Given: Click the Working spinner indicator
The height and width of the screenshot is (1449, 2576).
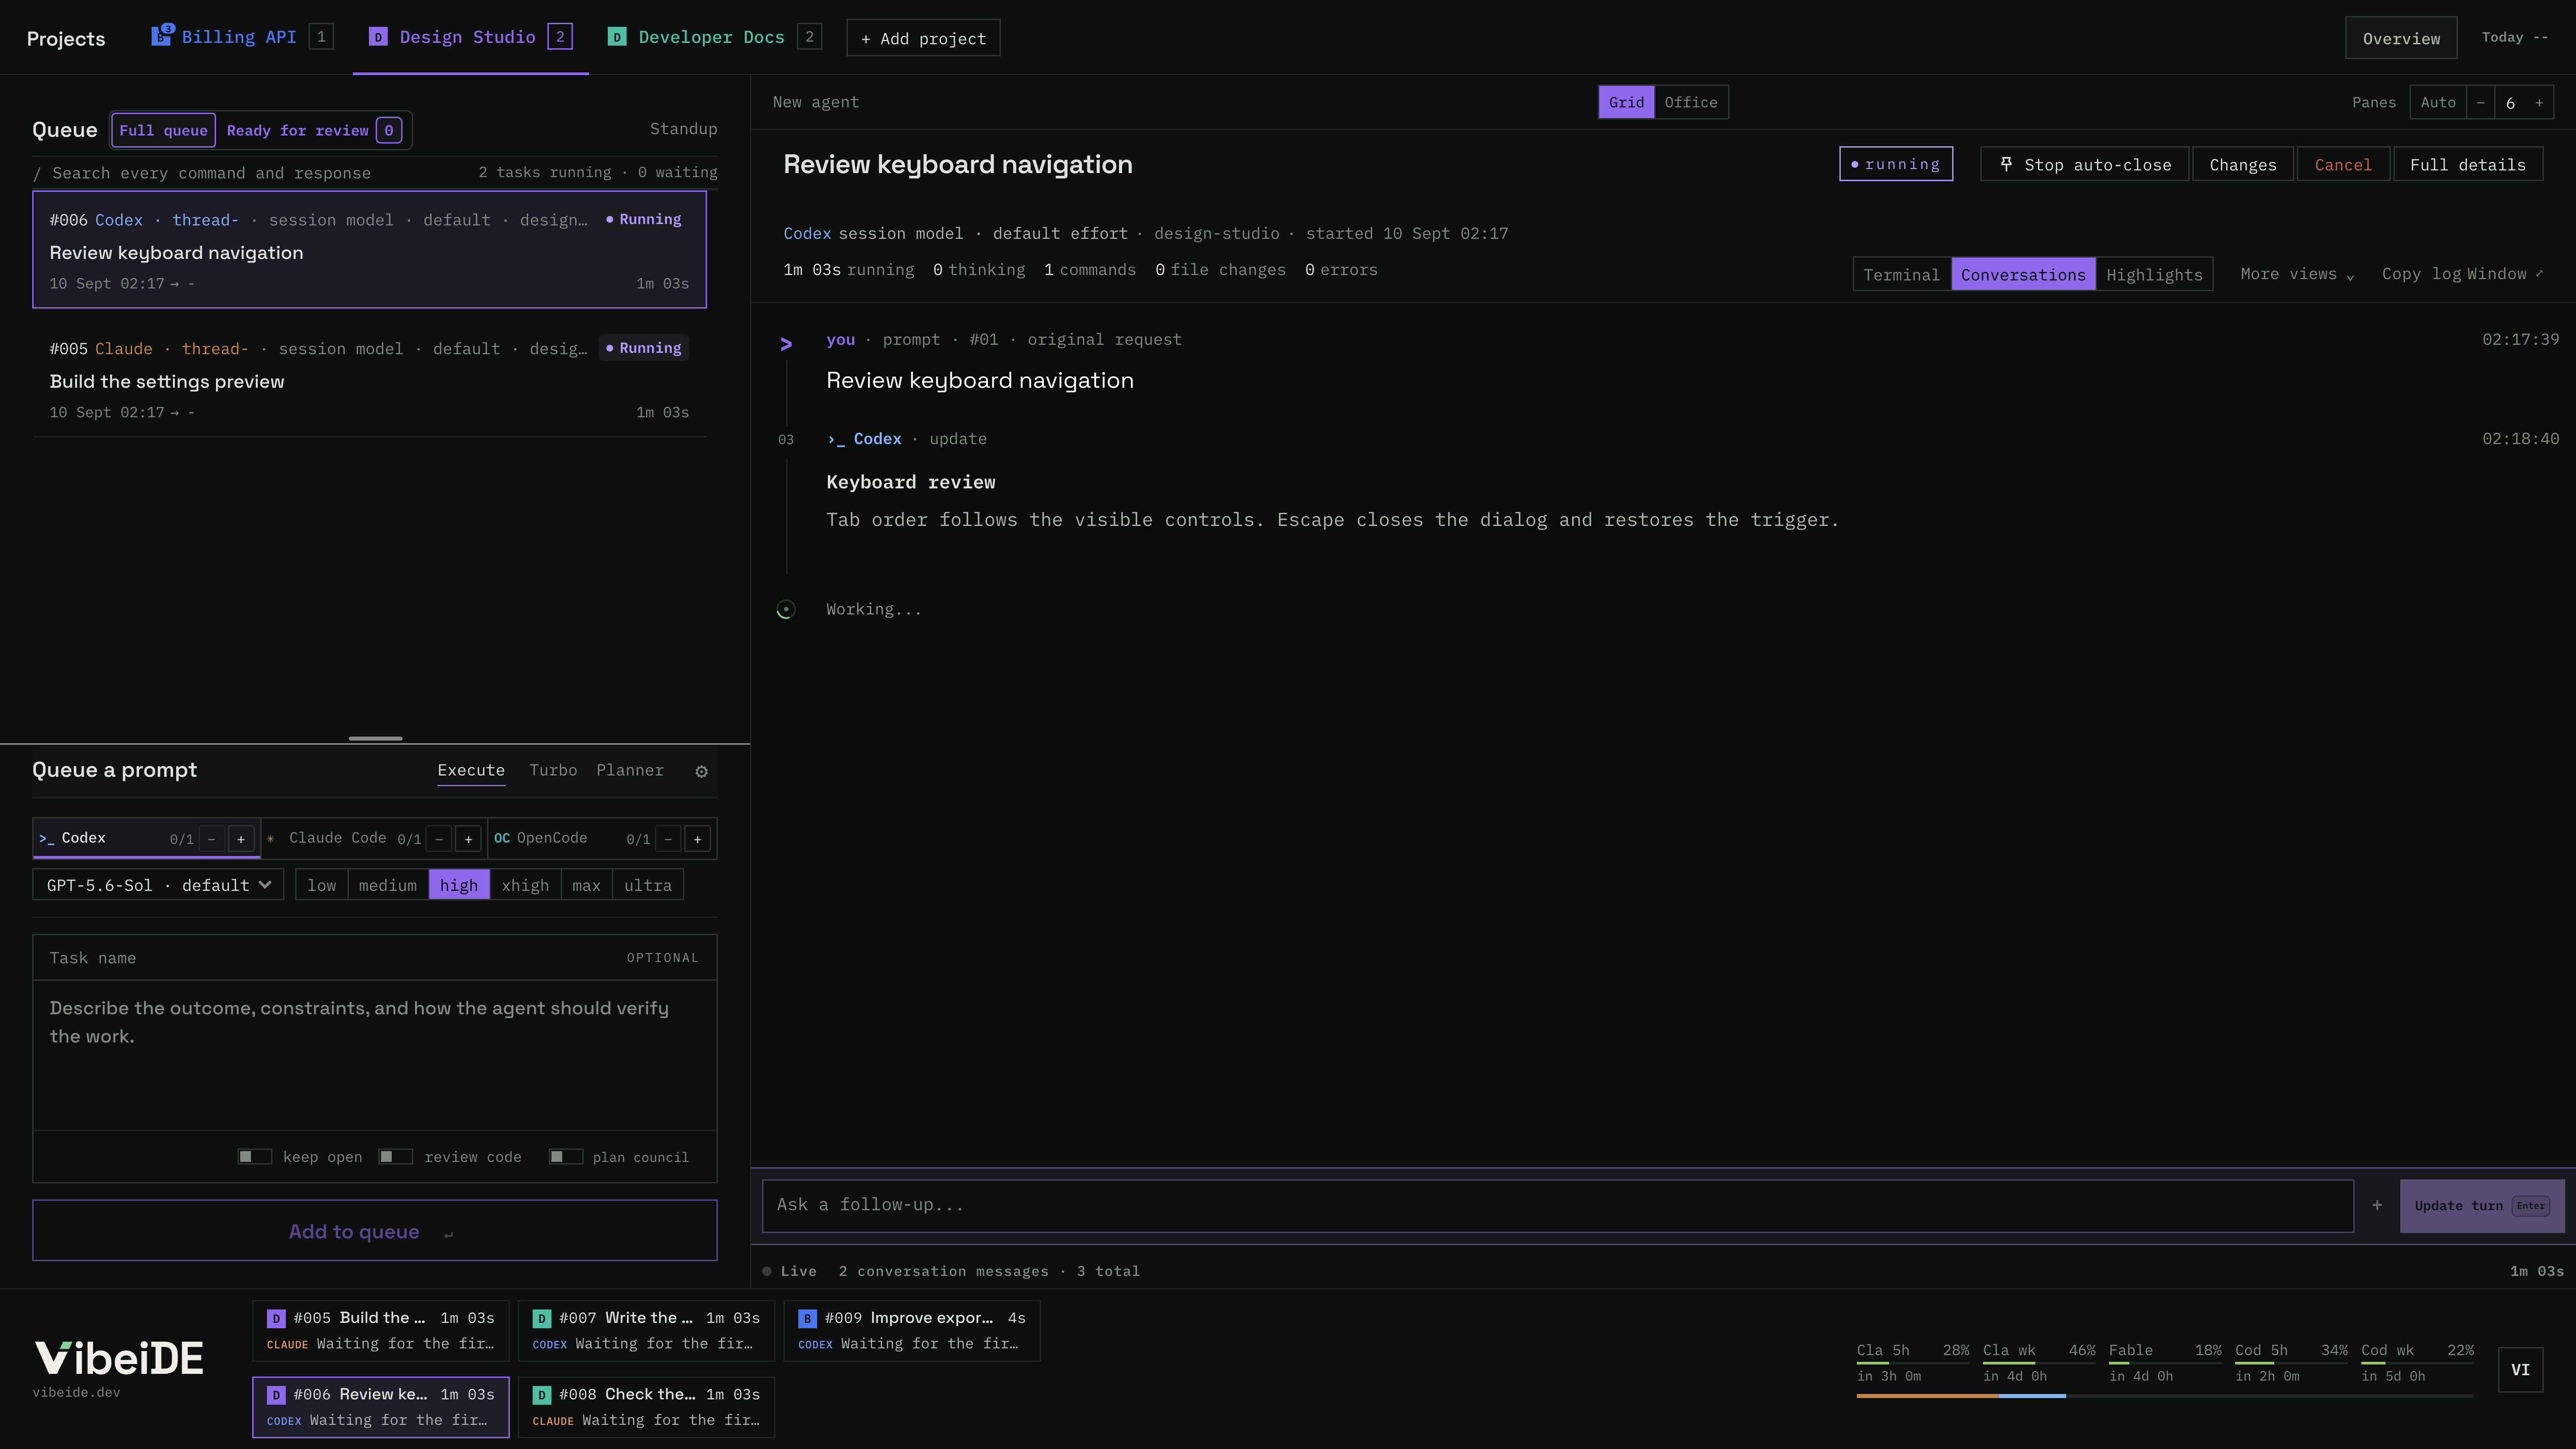Looking at the screenshot, I should [786, 610].
